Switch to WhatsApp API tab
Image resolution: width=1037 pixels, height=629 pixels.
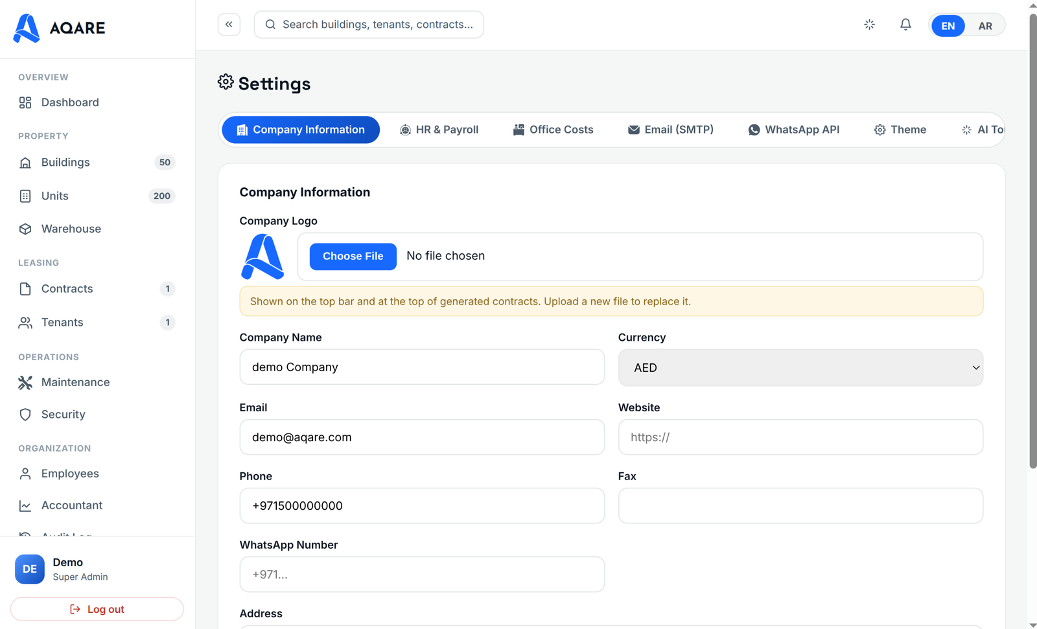click(794, 130)
